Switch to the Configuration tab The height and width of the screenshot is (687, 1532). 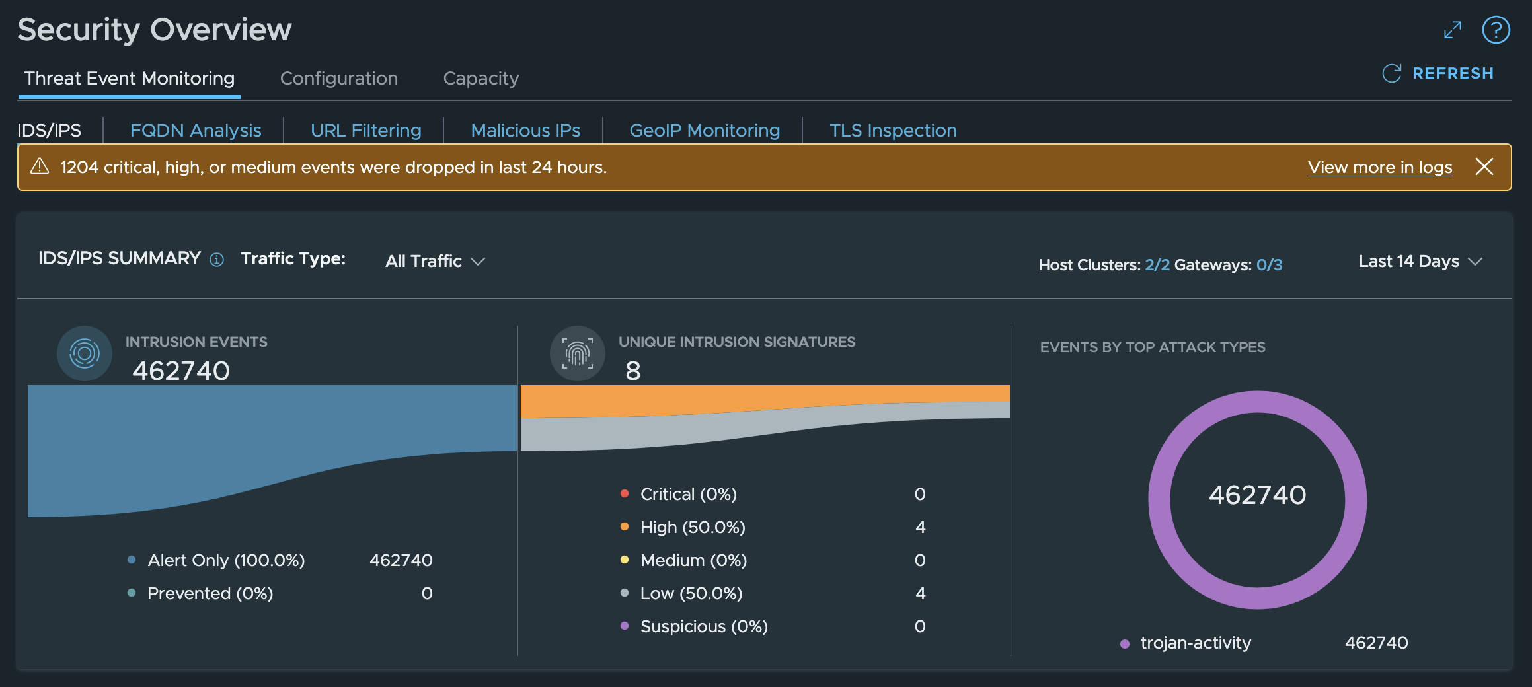(x=339, y=78)
